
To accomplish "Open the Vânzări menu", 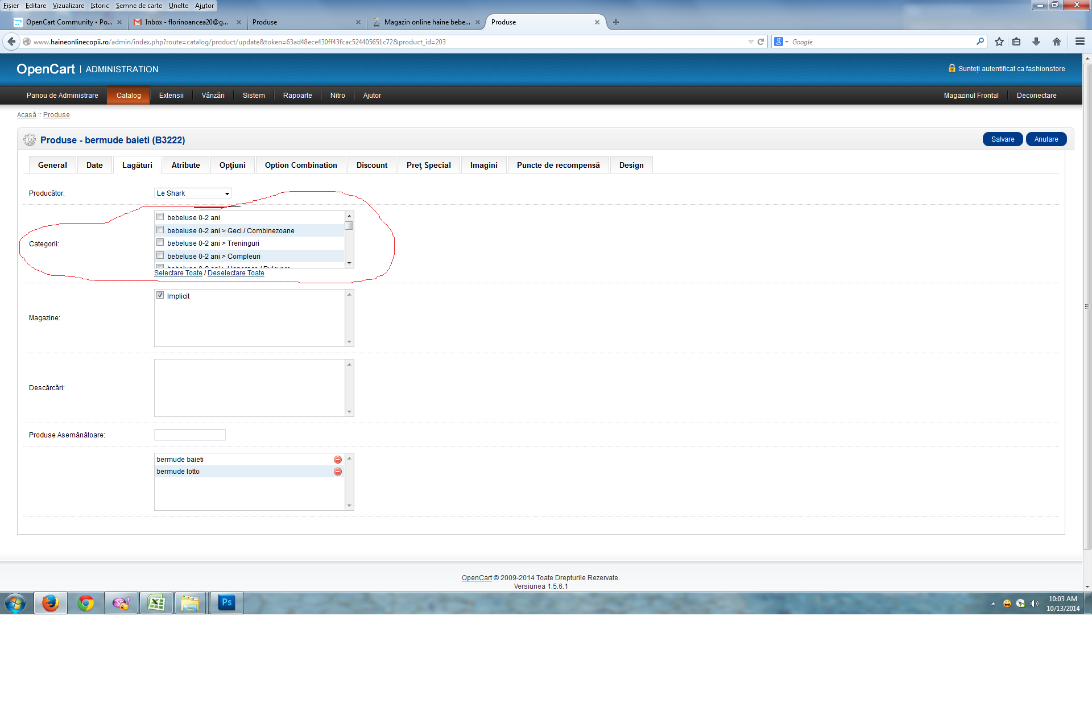I will 213,96.
